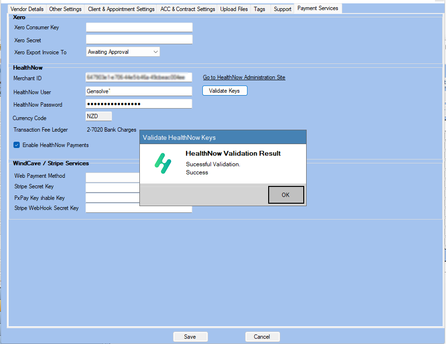
Task: Click the PxPay Key field
Action: click(112, 198)
